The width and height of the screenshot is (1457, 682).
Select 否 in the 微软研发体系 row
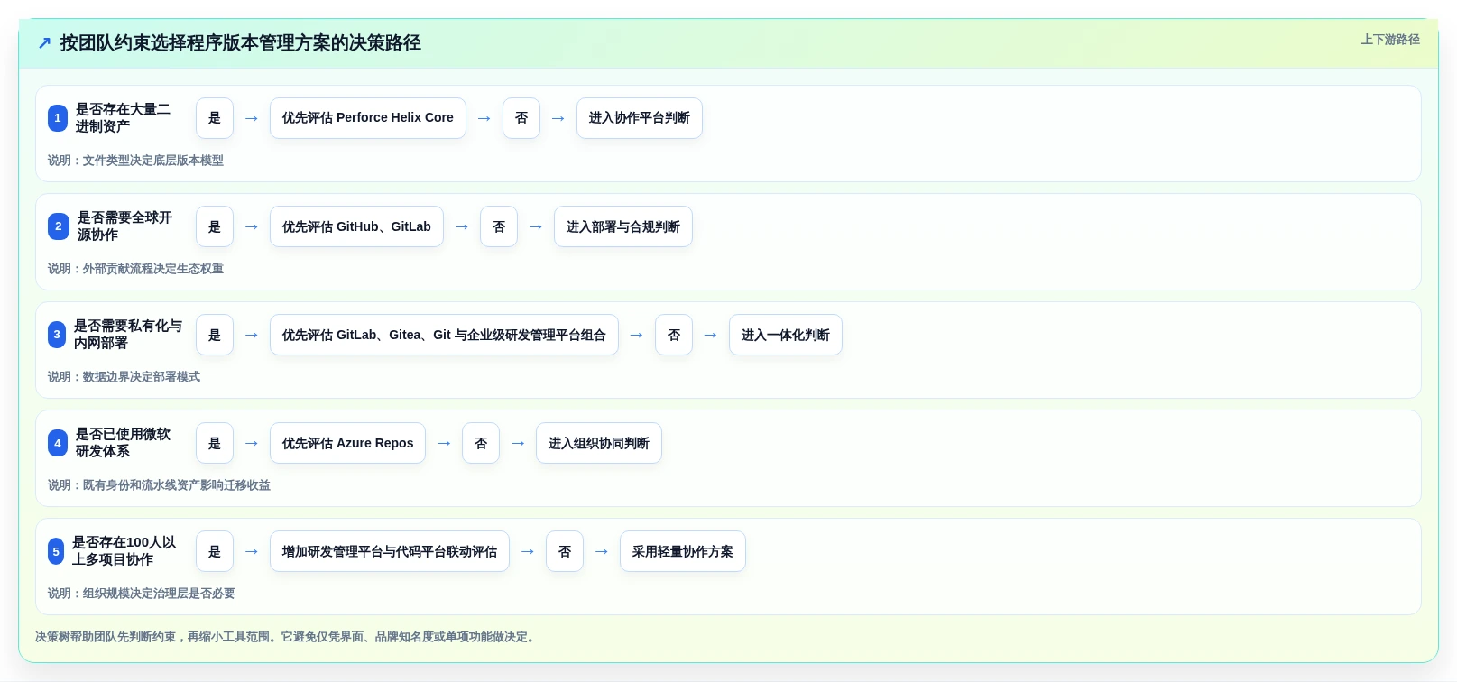[481, 443]
